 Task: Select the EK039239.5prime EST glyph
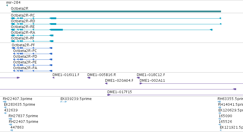[64, 102]
